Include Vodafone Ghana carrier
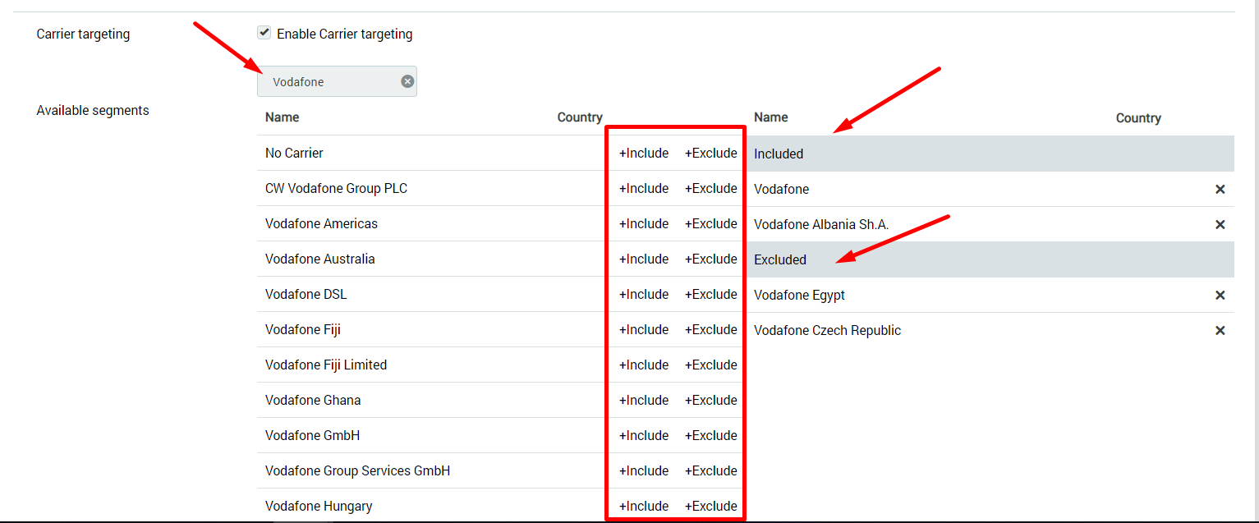The height and width of the screenshot is (523, 1259). [x=644, y=400]
